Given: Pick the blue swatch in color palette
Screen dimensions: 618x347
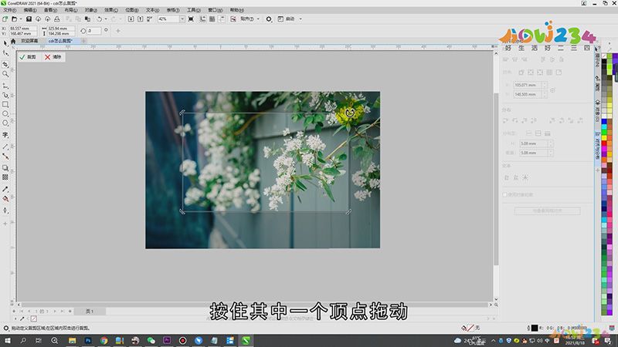Looking at the screenshot, I should click(x=604, y=122).
